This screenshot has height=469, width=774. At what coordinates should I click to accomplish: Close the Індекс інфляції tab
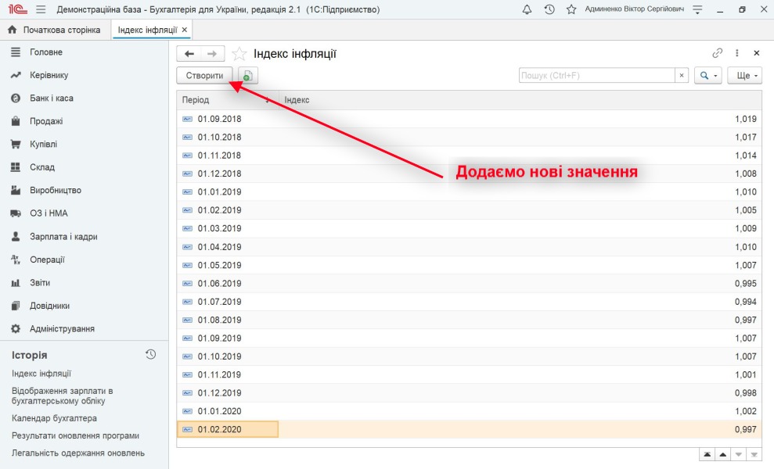coord(185,30)
